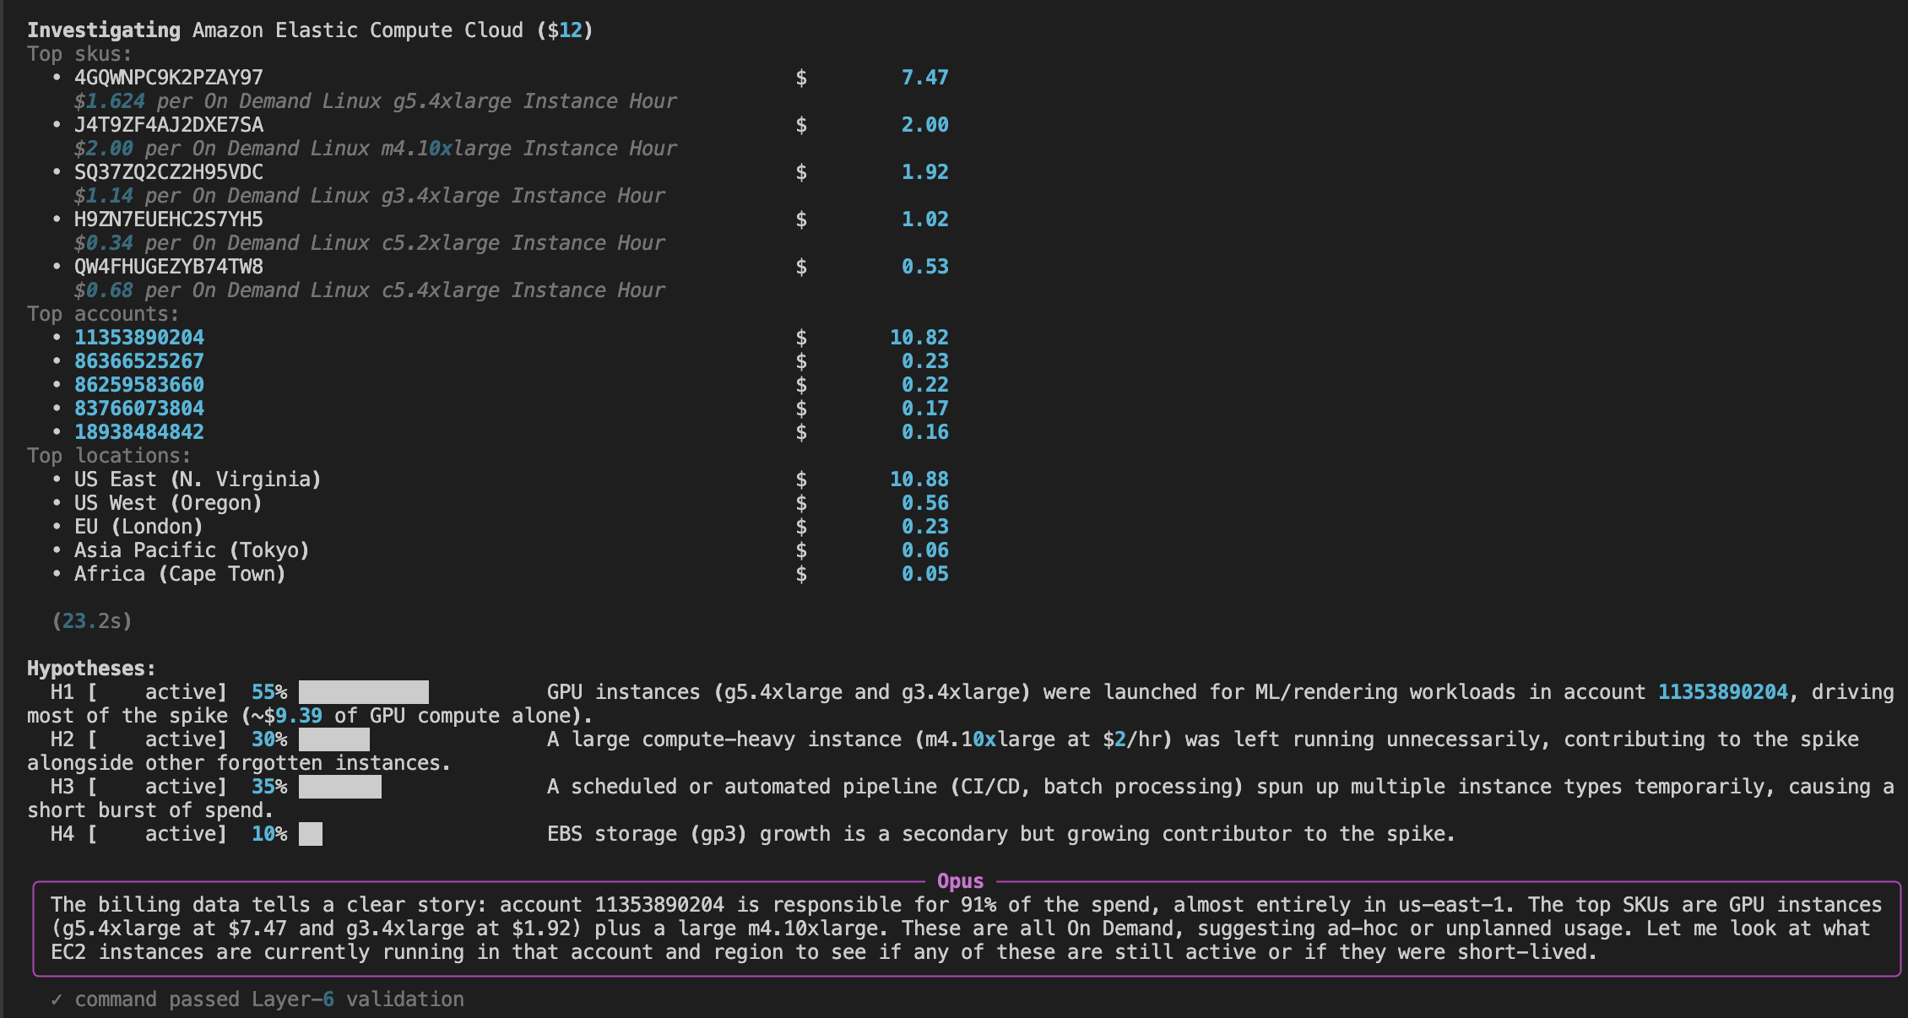Click the H4 10% confidence bar
The height and width of the screenshot is (1018, 1908).
[x=311, y=834]
